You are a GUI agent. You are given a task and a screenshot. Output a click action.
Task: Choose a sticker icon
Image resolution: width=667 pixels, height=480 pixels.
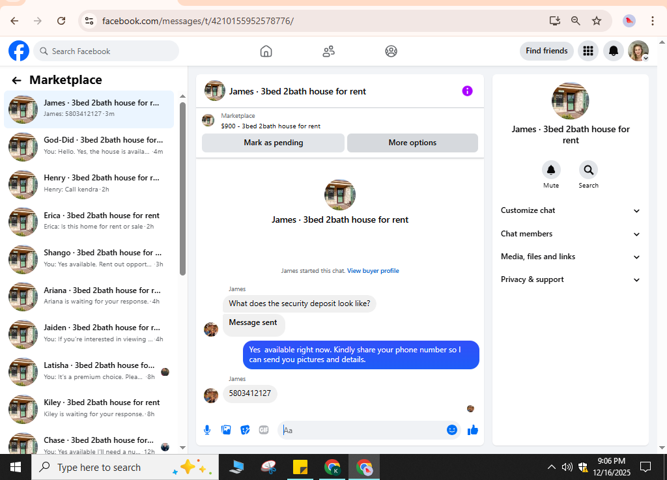coord(245,430)
